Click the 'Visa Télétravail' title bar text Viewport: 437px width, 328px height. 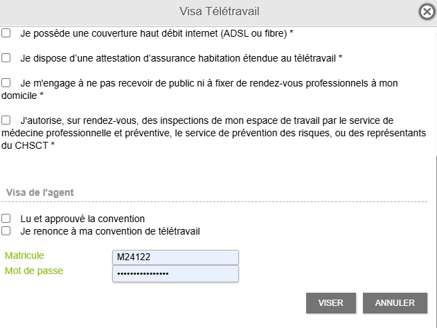220,12
